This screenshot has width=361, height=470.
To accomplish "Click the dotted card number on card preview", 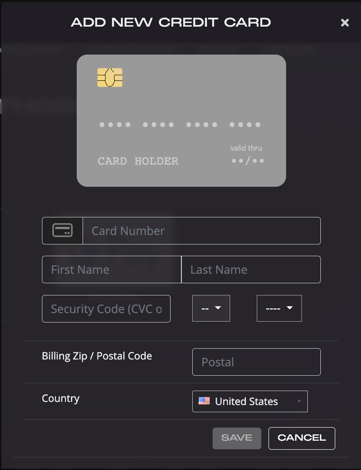I will [180, 124].
